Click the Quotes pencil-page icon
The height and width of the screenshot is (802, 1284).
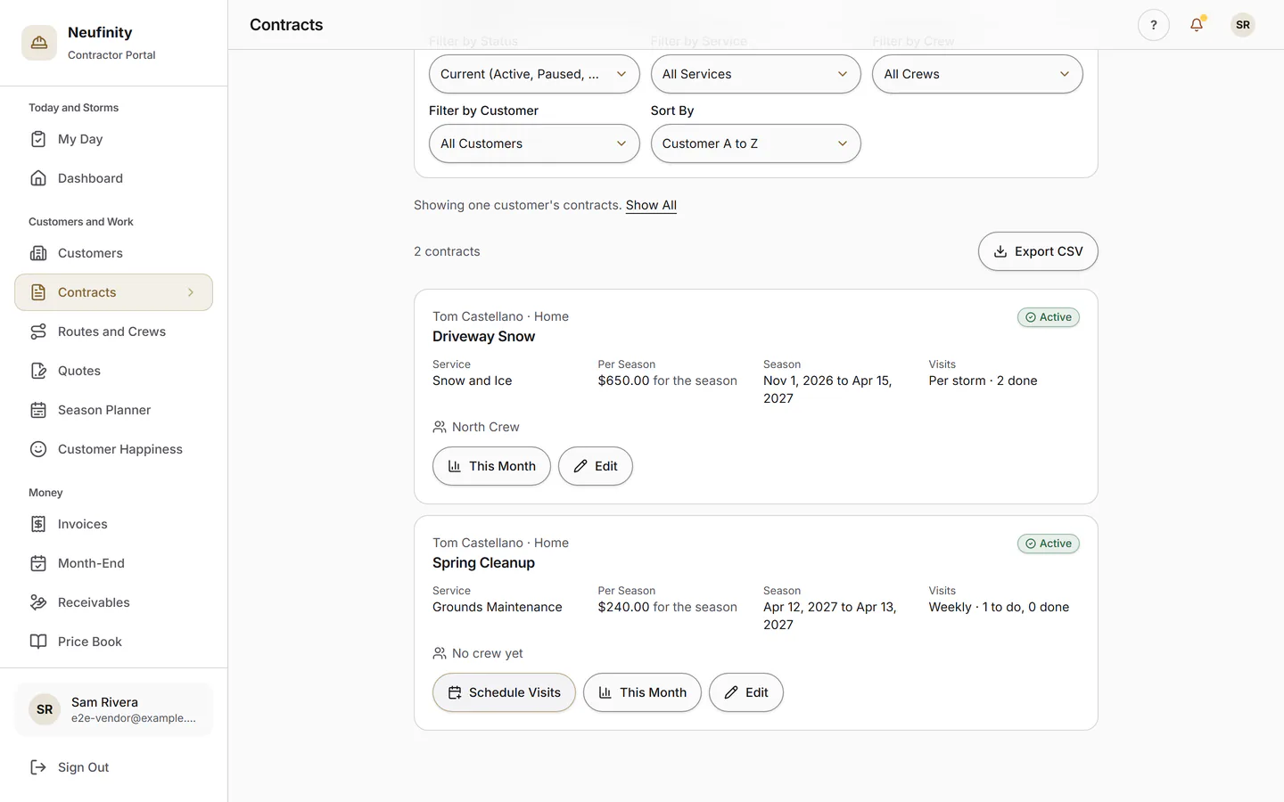38,371
